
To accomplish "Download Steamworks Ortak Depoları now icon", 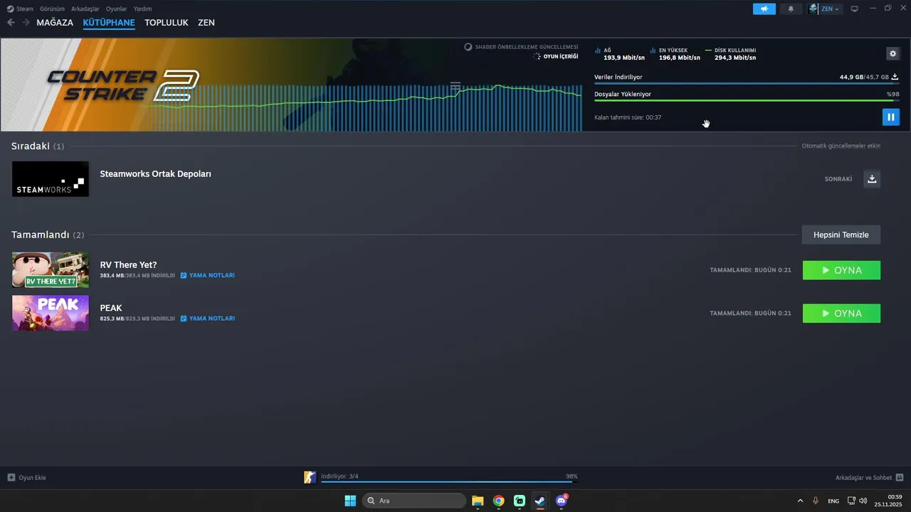I will tap(872, 178).
